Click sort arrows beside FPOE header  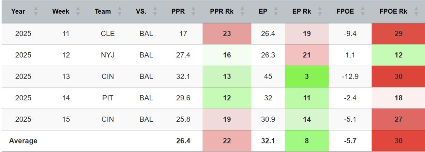point(363,12)
